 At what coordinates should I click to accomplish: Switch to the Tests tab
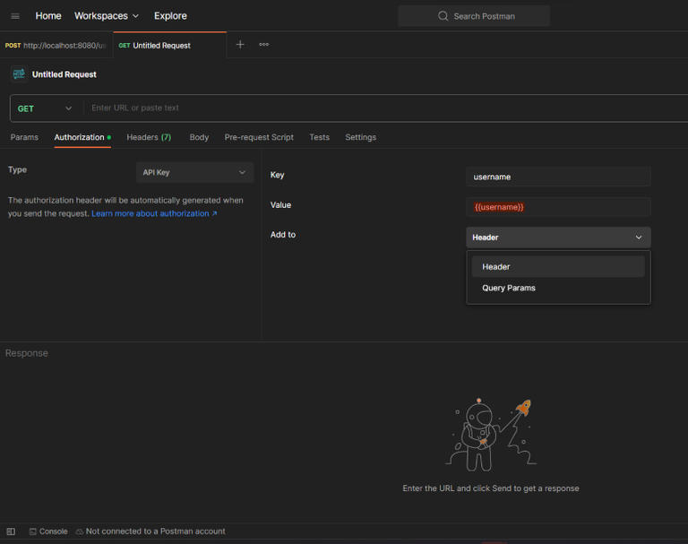(x=320, y=137)
